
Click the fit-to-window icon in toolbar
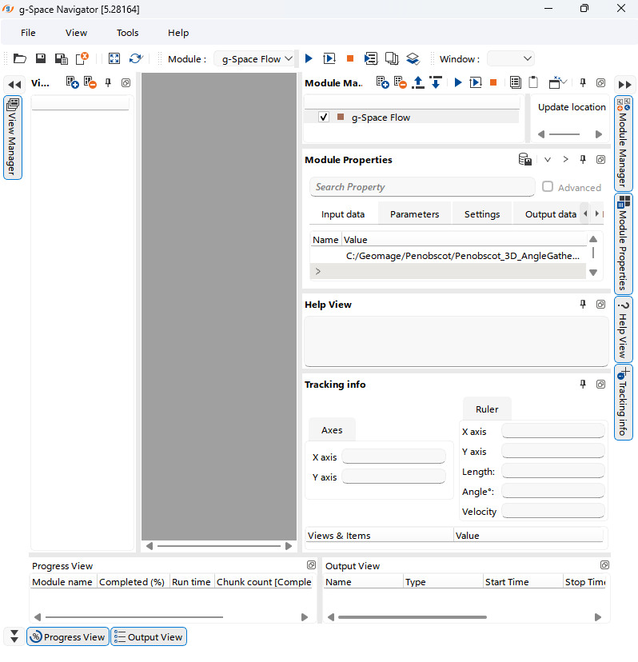[x=114, y=58]
